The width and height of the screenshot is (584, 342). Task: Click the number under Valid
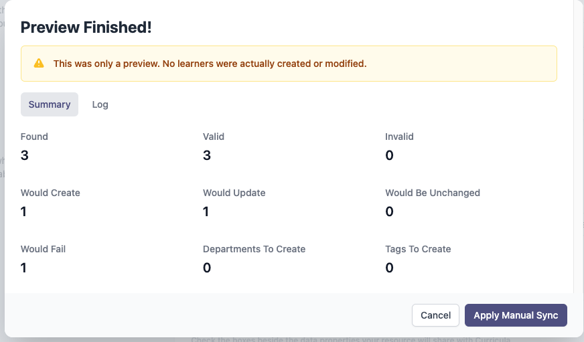(207, 155)
